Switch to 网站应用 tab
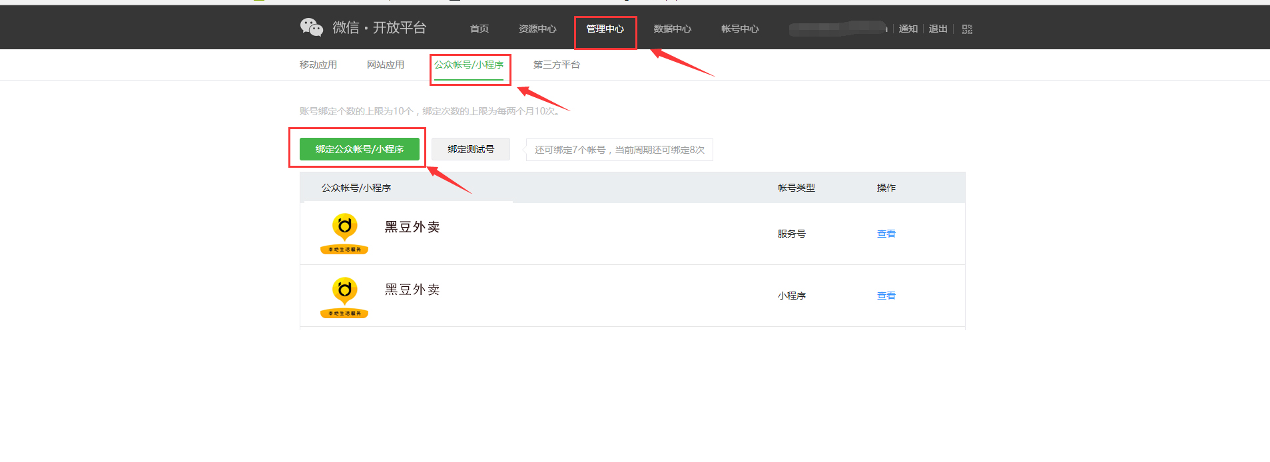The height and width of the screenshot is (462, 1270). click(386, 65)
